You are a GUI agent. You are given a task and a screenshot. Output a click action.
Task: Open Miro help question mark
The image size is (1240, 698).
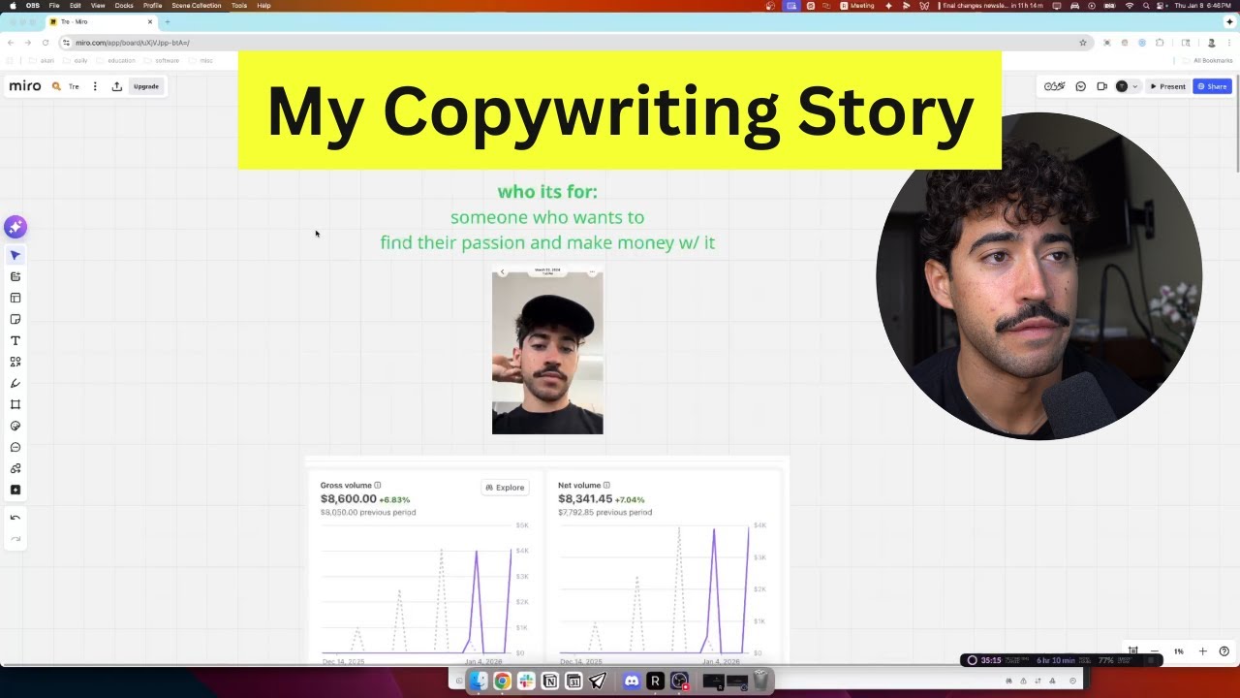pyautogui.click(x=1224, y=651)
